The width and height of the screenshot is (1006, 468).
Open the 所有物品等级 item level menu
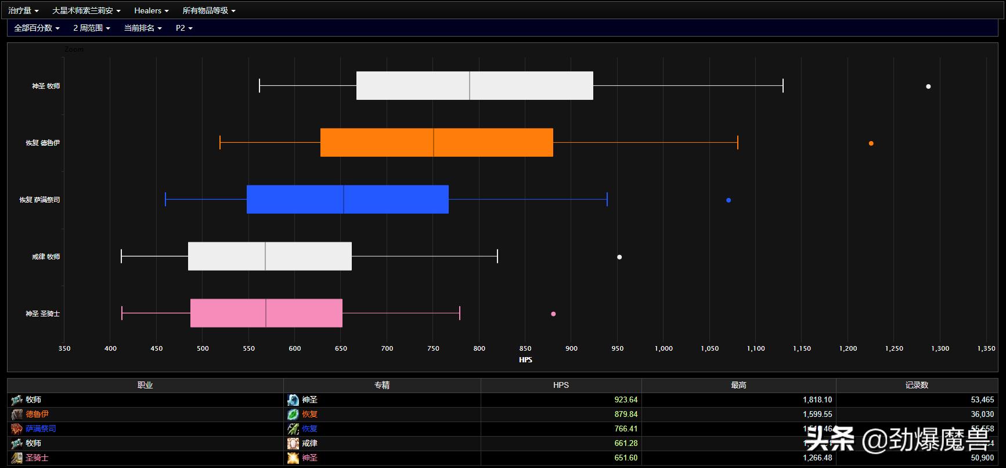209,10
